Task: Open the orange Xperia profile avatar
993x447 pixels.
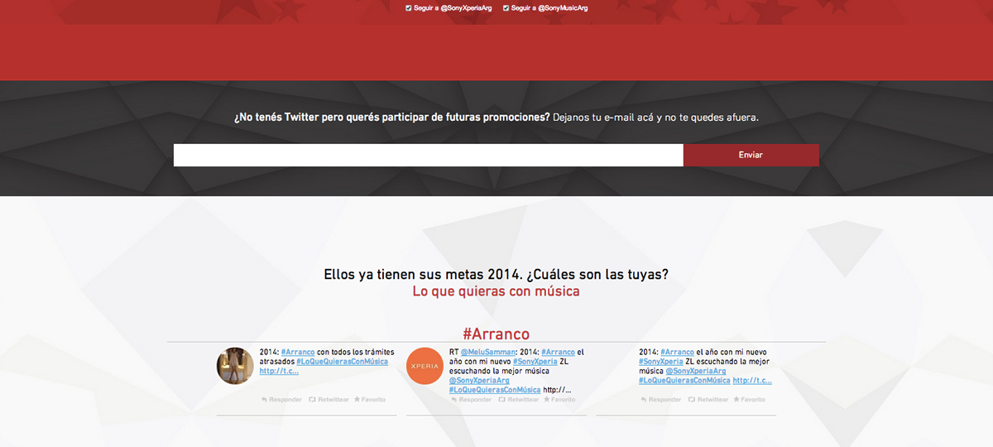Action: point(425,366)
